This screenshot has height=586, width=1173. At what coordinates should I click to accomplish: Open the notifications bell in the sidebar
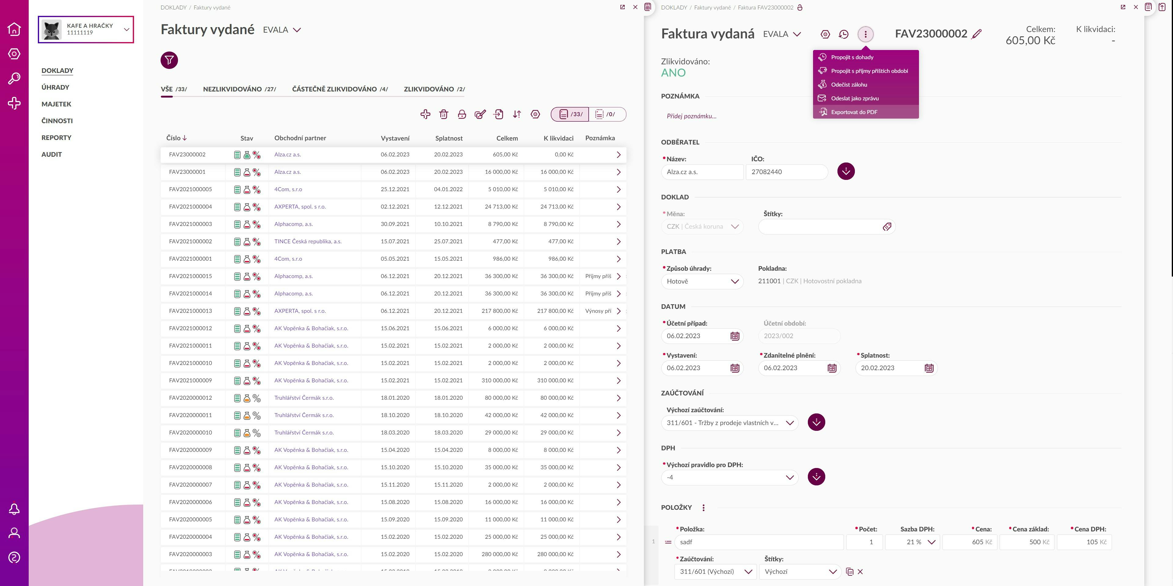pyautogui.click(x=14, y=509)
